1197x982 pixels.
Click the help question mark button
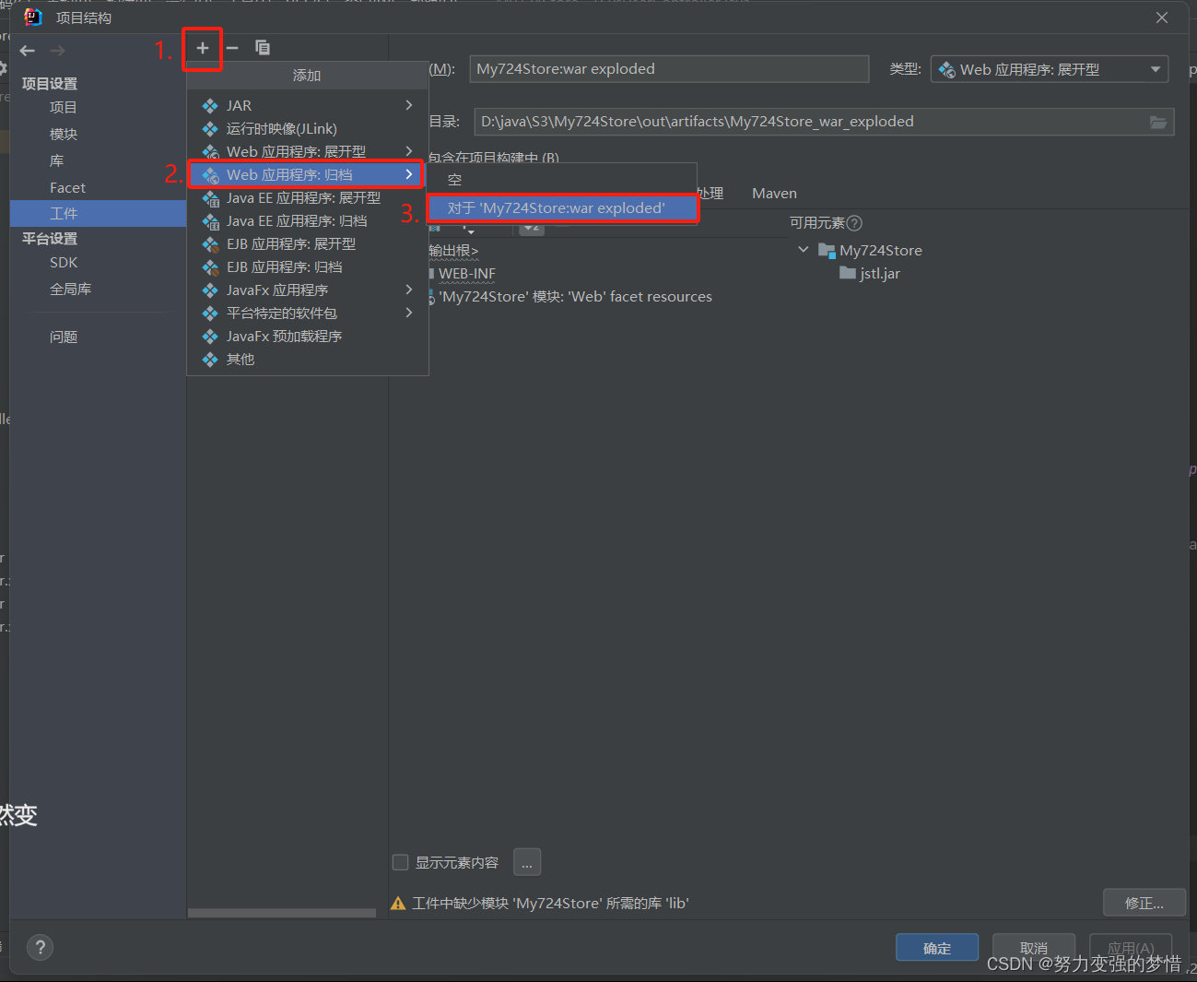point(41,947)
